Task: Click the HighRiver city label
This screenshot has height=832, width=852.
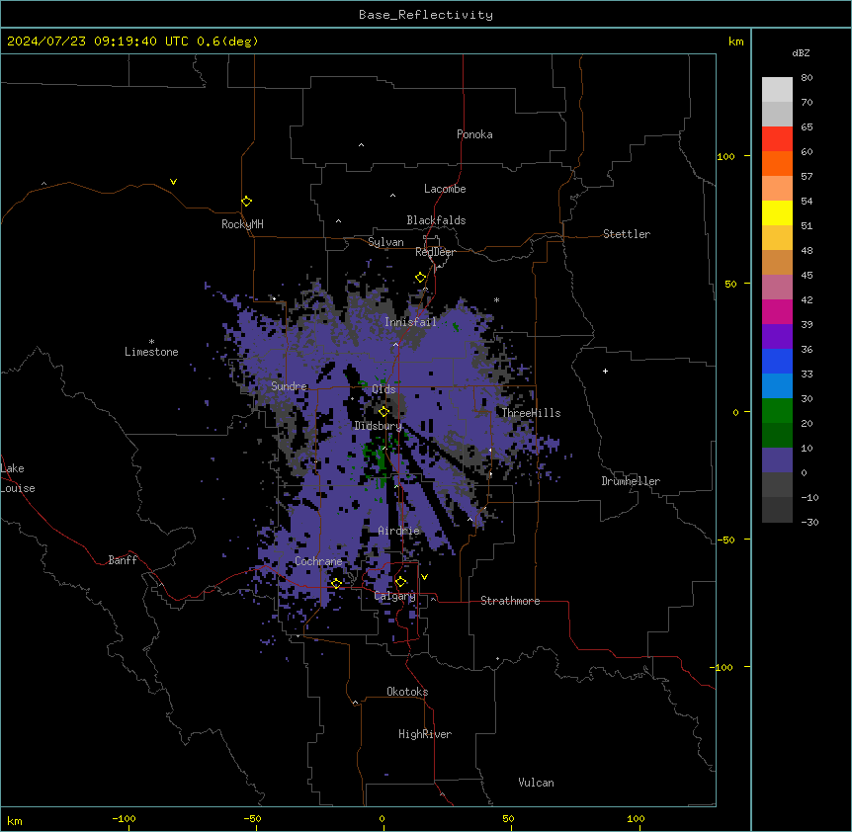Action: [x=425, y=734]
